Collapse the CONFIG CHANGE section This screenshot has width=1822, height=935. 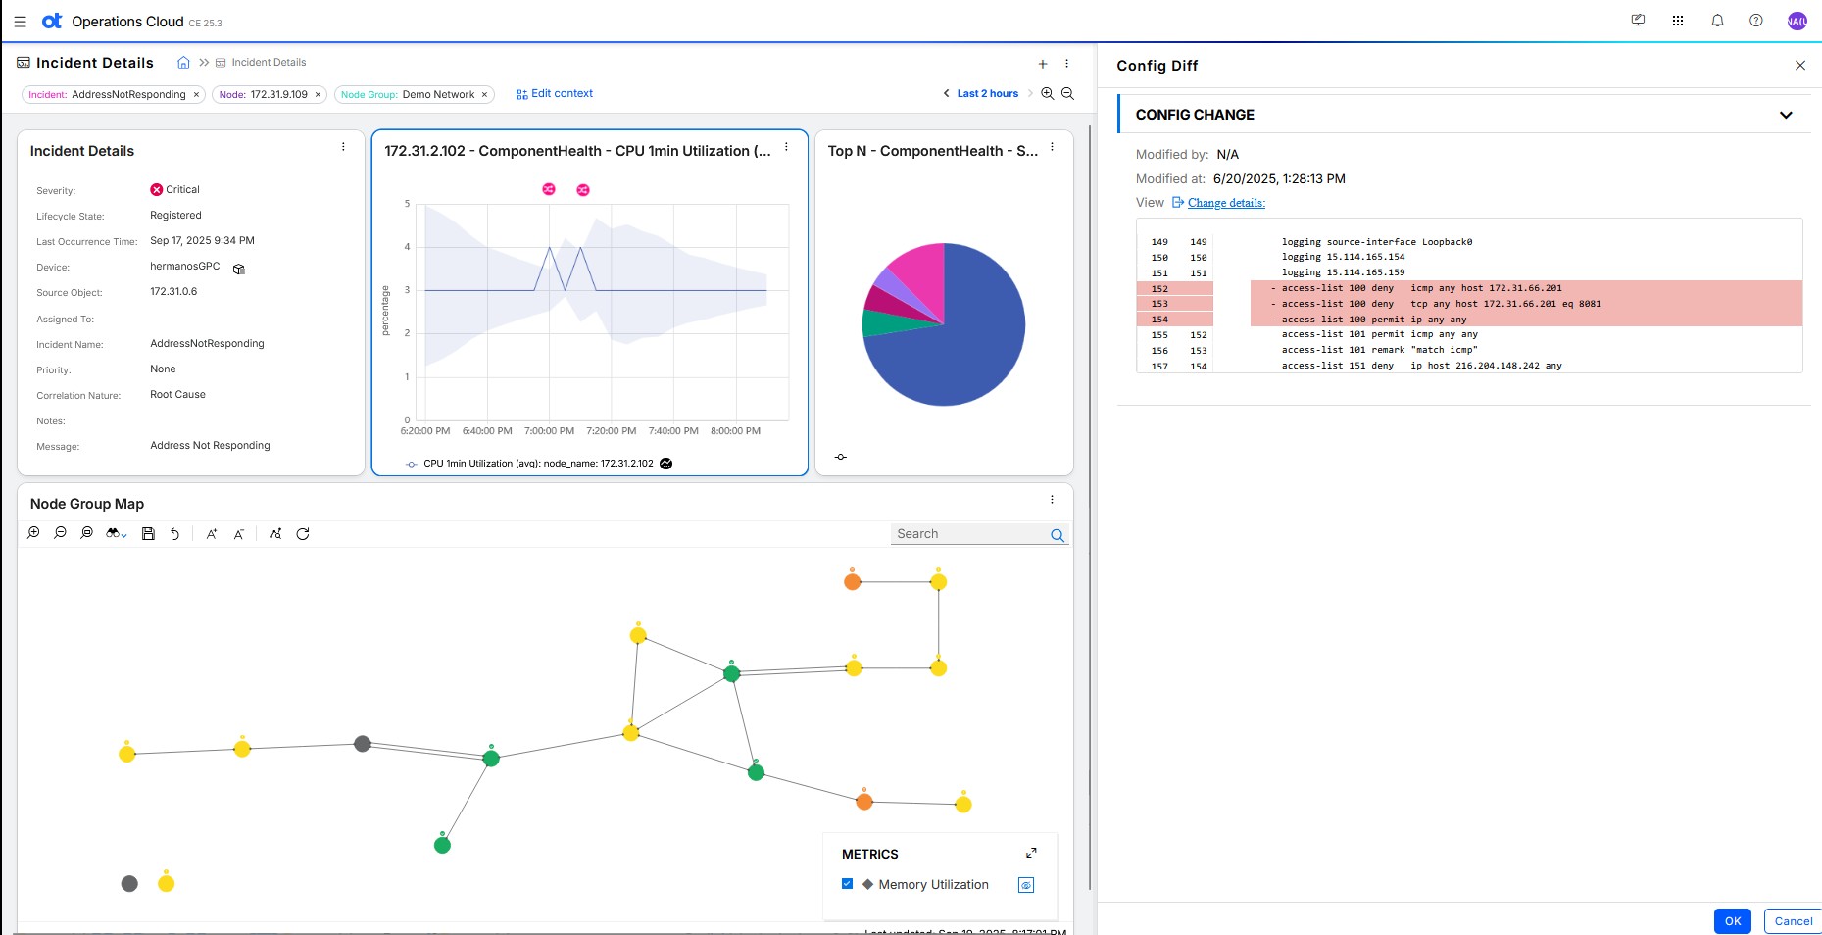coord(1786,115)
